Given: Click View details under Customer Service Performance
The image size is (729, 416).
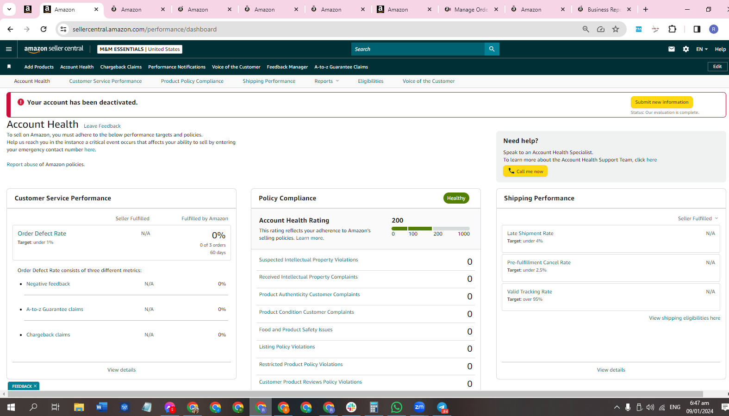Looking at the screenshot, I should 122,370.
